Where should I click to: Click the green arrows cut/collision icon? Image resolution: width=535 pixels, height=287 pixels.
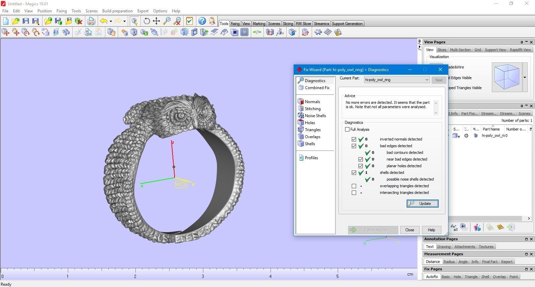(257, 32)
